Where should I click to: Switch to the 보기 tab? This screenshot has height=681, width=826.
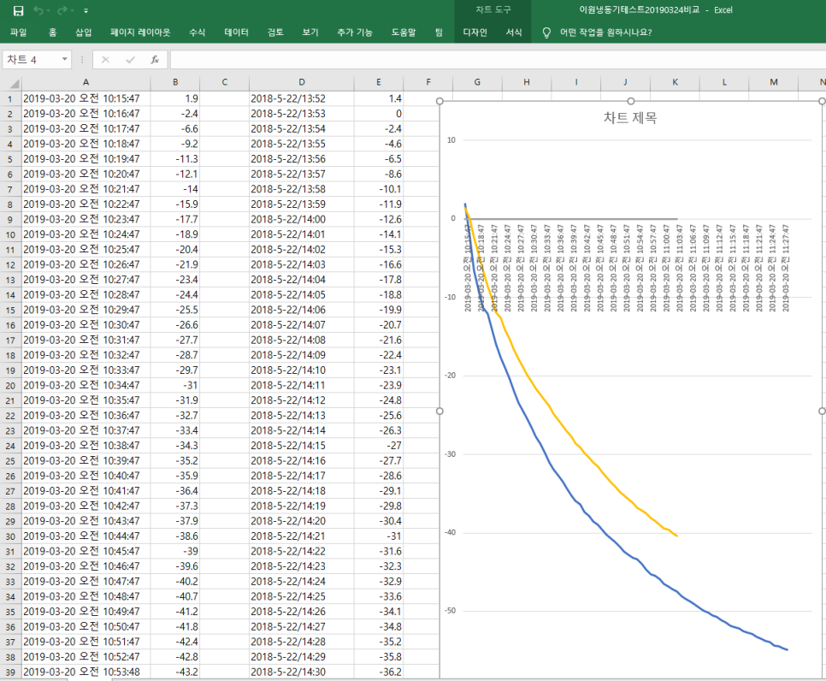coord(310,33)
